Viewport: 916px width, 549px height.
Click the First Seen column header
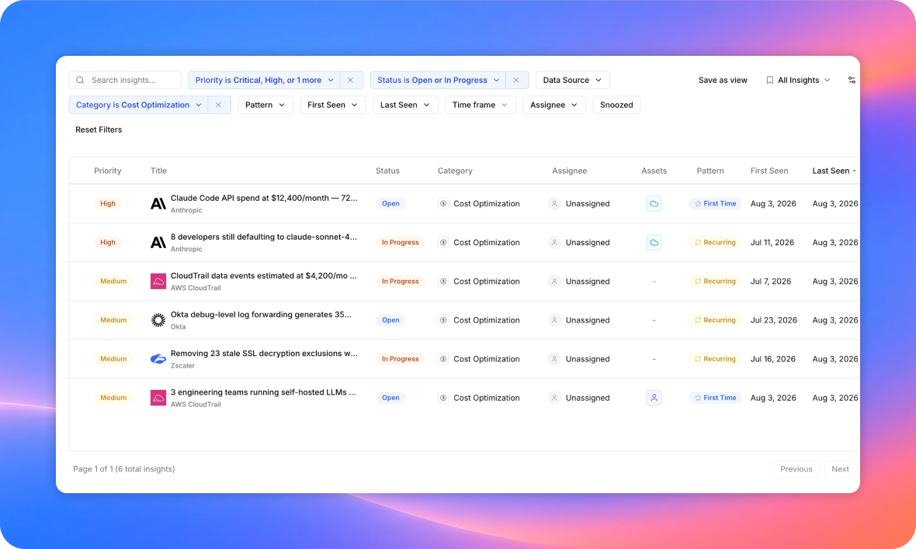769,171
